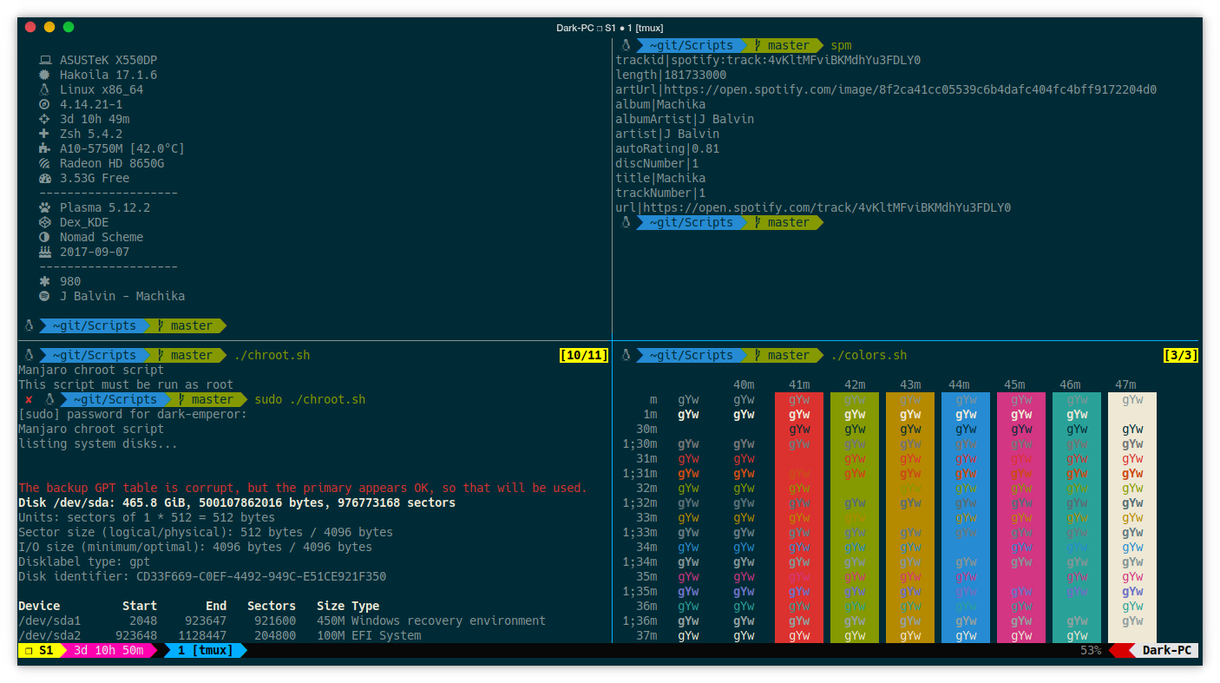Click the cube icon next to Dex_KDE
This screenshot has width=1220, height=683.
(44, 223)
